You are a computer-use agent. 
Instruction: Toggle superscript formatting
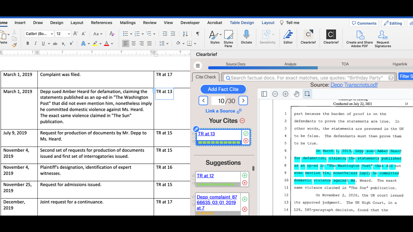[x=71, y=43]
